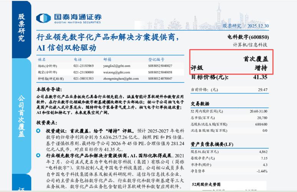The image size is (297, 192).
Task: Open email yanglin2@gtht.com
Action: click(x=117, y=66)
